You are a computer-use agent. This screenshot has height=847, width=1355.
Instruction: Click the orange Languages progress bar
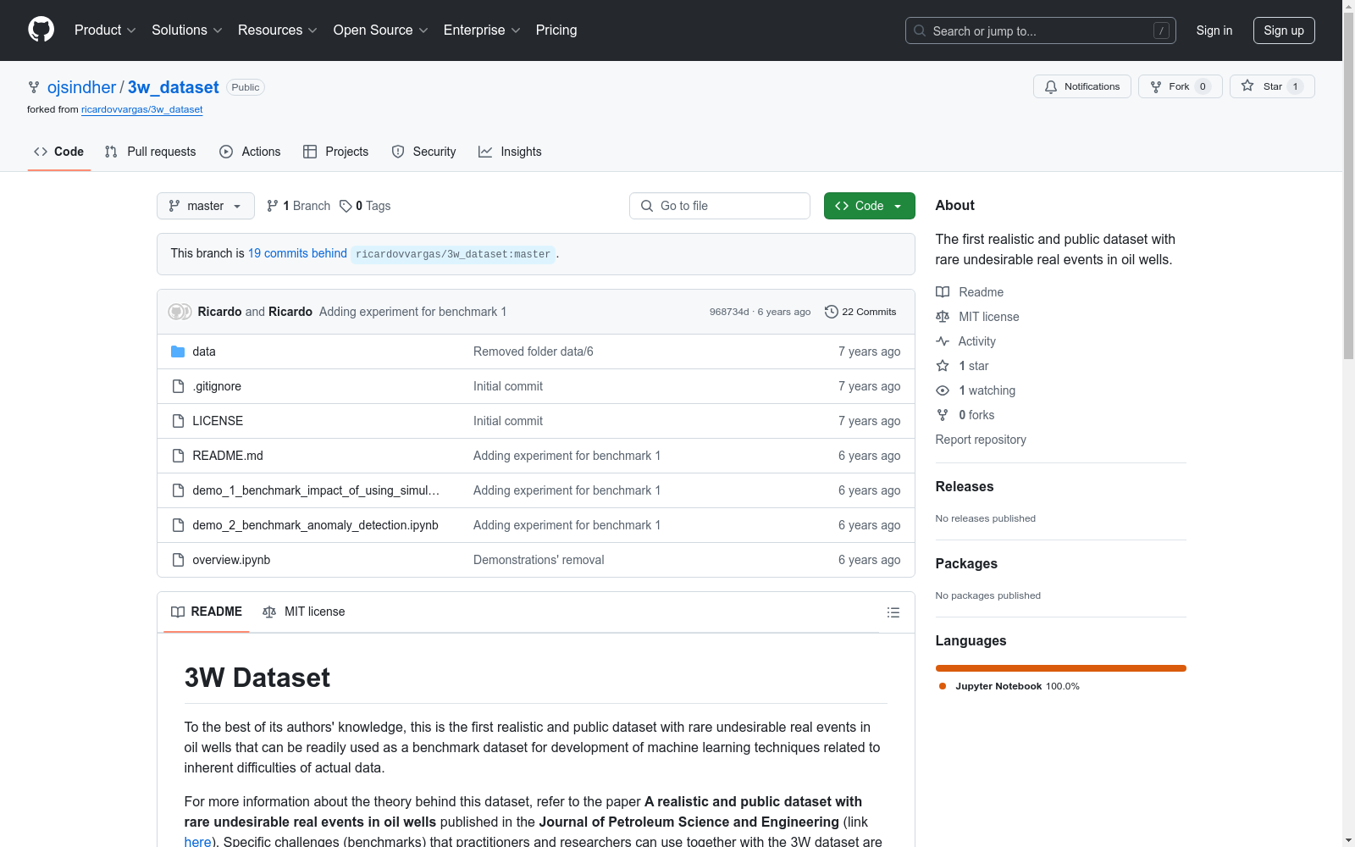pos(1061,668)
